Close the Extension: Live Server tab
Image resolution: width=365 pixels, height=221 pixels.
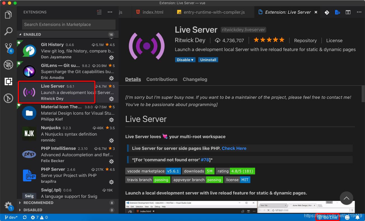[316, 12]
